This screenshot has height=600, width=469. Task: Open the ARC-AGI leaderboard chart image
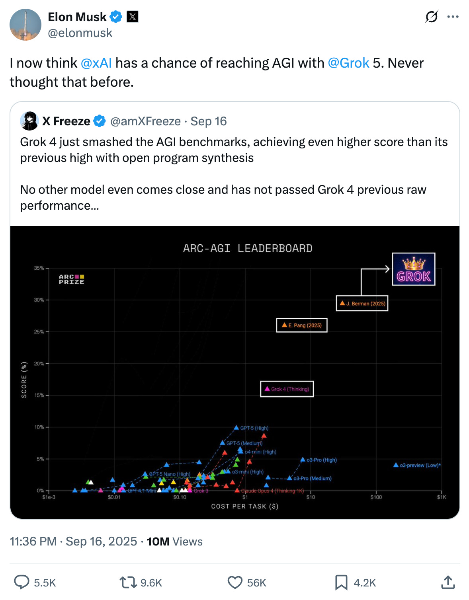click(235, 372)
